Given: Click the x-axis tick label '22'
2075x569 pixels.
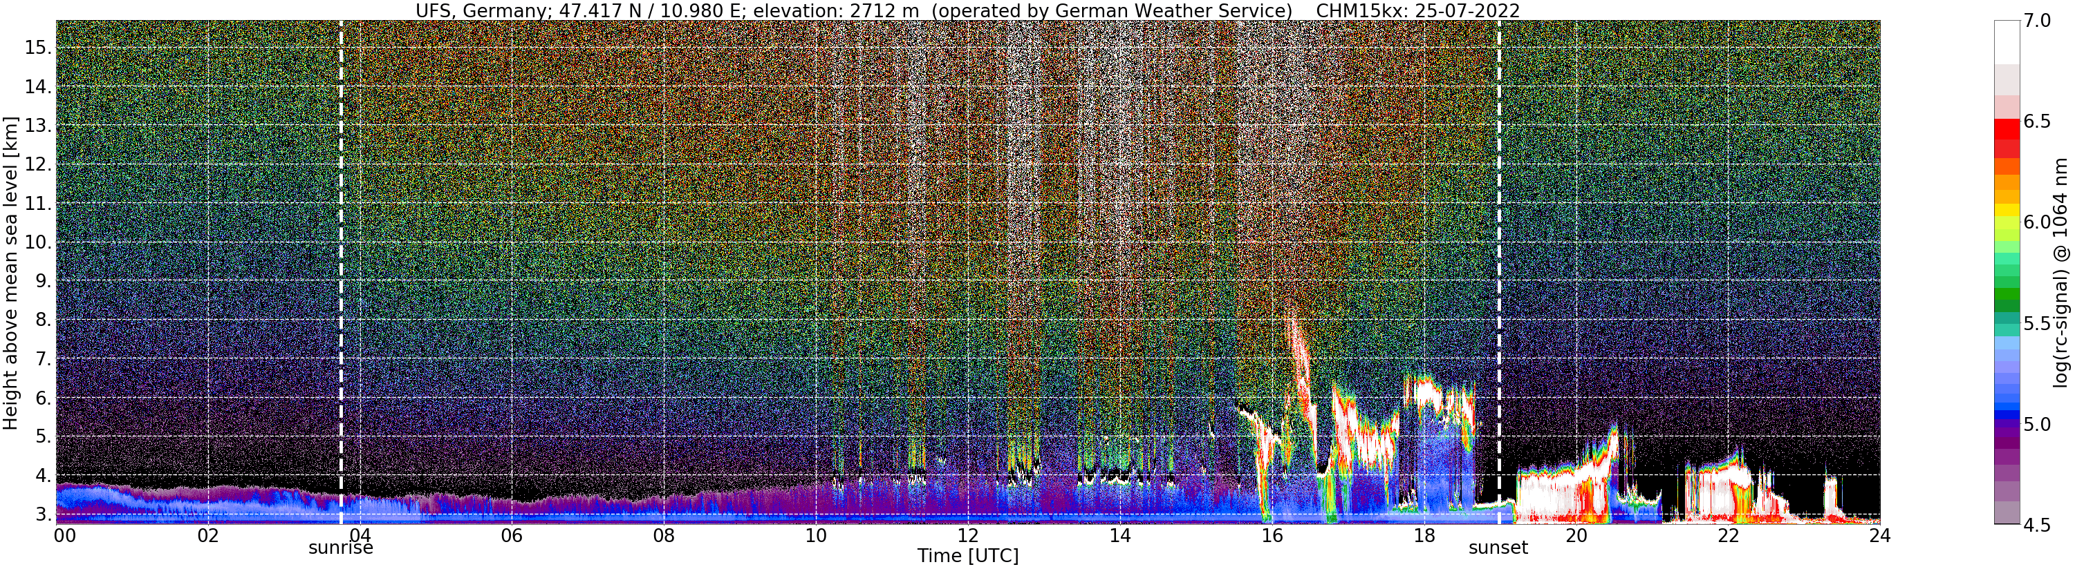Looking at the screenshot, I should click(1728, 536).
